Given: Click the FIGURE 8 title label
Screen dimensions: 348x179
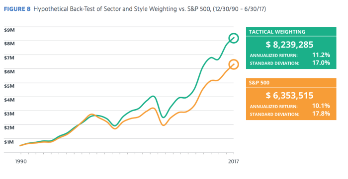Looking at the screenshot, I should pyautogui.click(x=17, y=9).
